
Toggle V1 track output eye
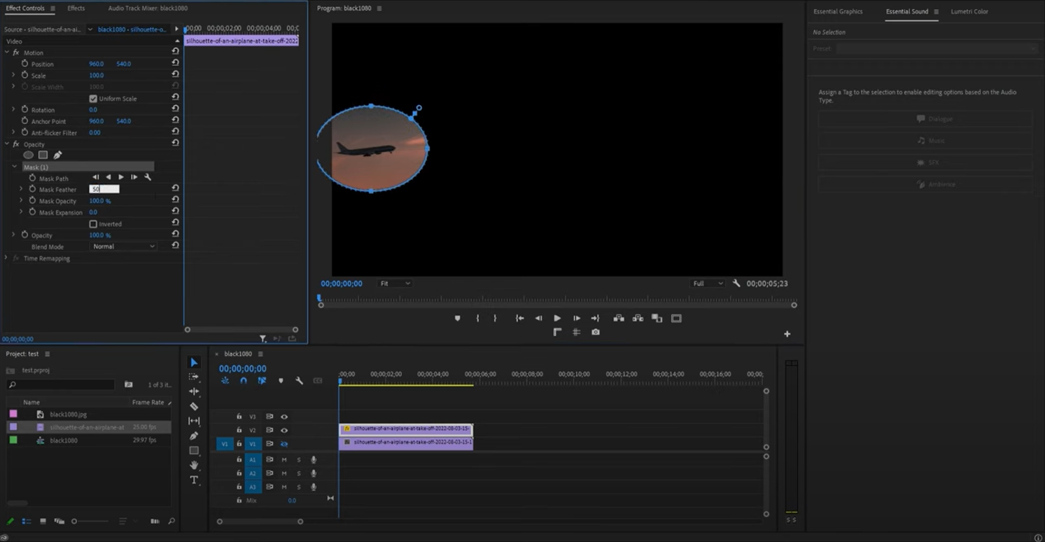coord(284,444)
